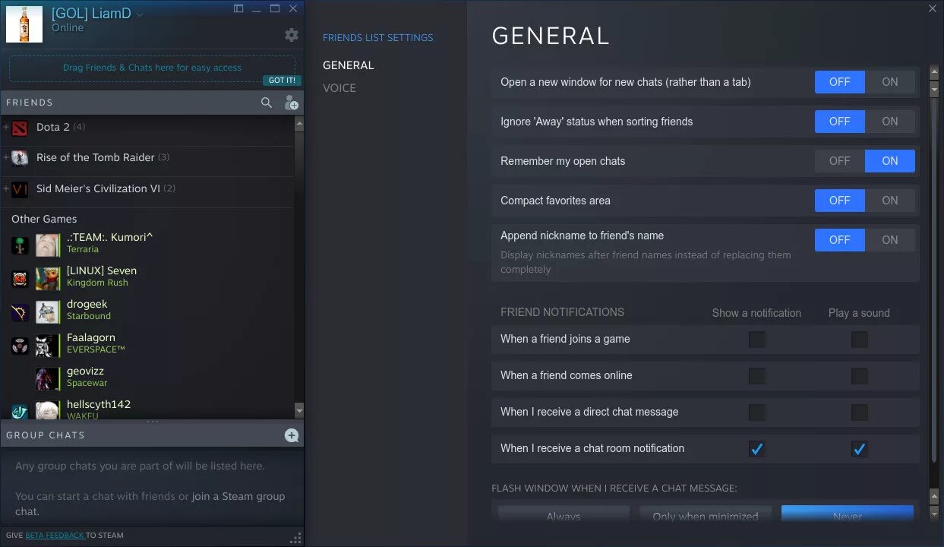944x547 pixels.
Task: Click the friends/group chats splitter handle
Action: click(152, 422)
